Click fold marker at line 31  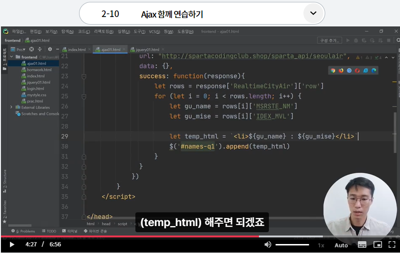point(84,157)
